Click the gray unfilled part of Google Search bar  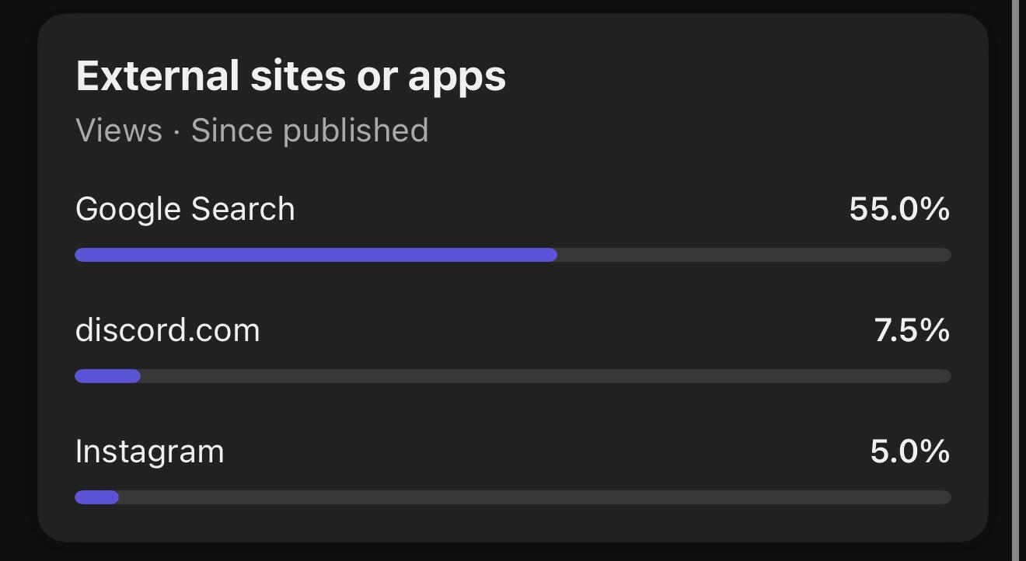[752, 255]
